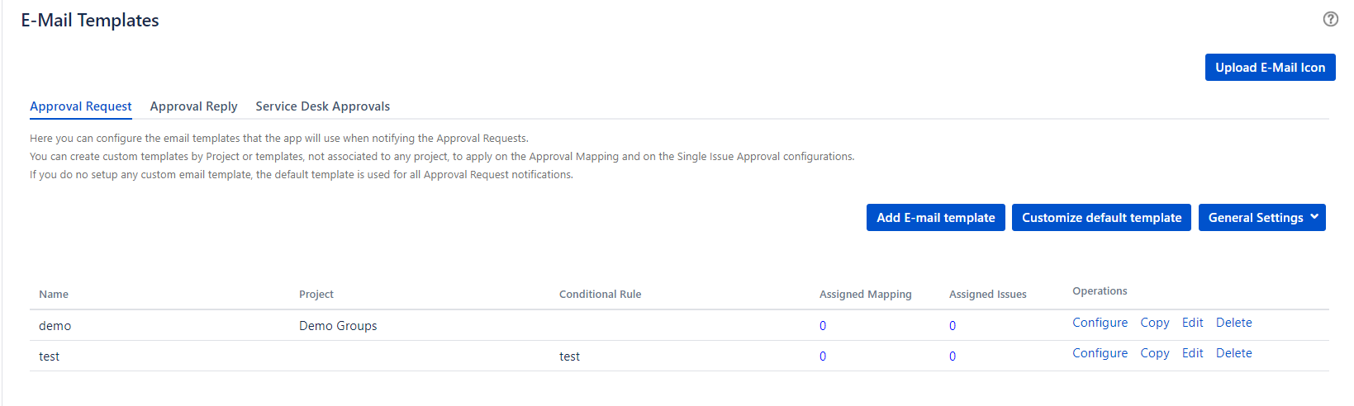The height and width of the screenshot is (406, 1354).
Task: Open Configure for the test template
Action: coord(1100,353)
